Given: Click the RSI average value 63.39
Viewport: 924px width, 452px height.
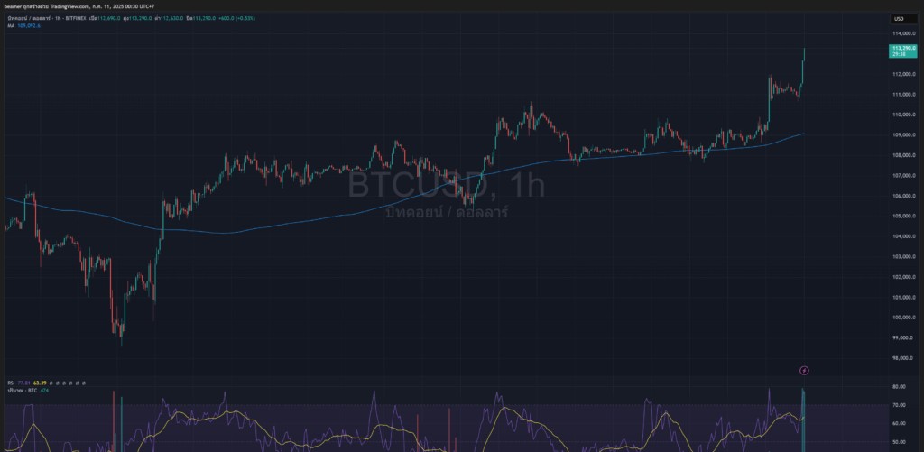Looking at the screenshot, I should tap(40, 383).
